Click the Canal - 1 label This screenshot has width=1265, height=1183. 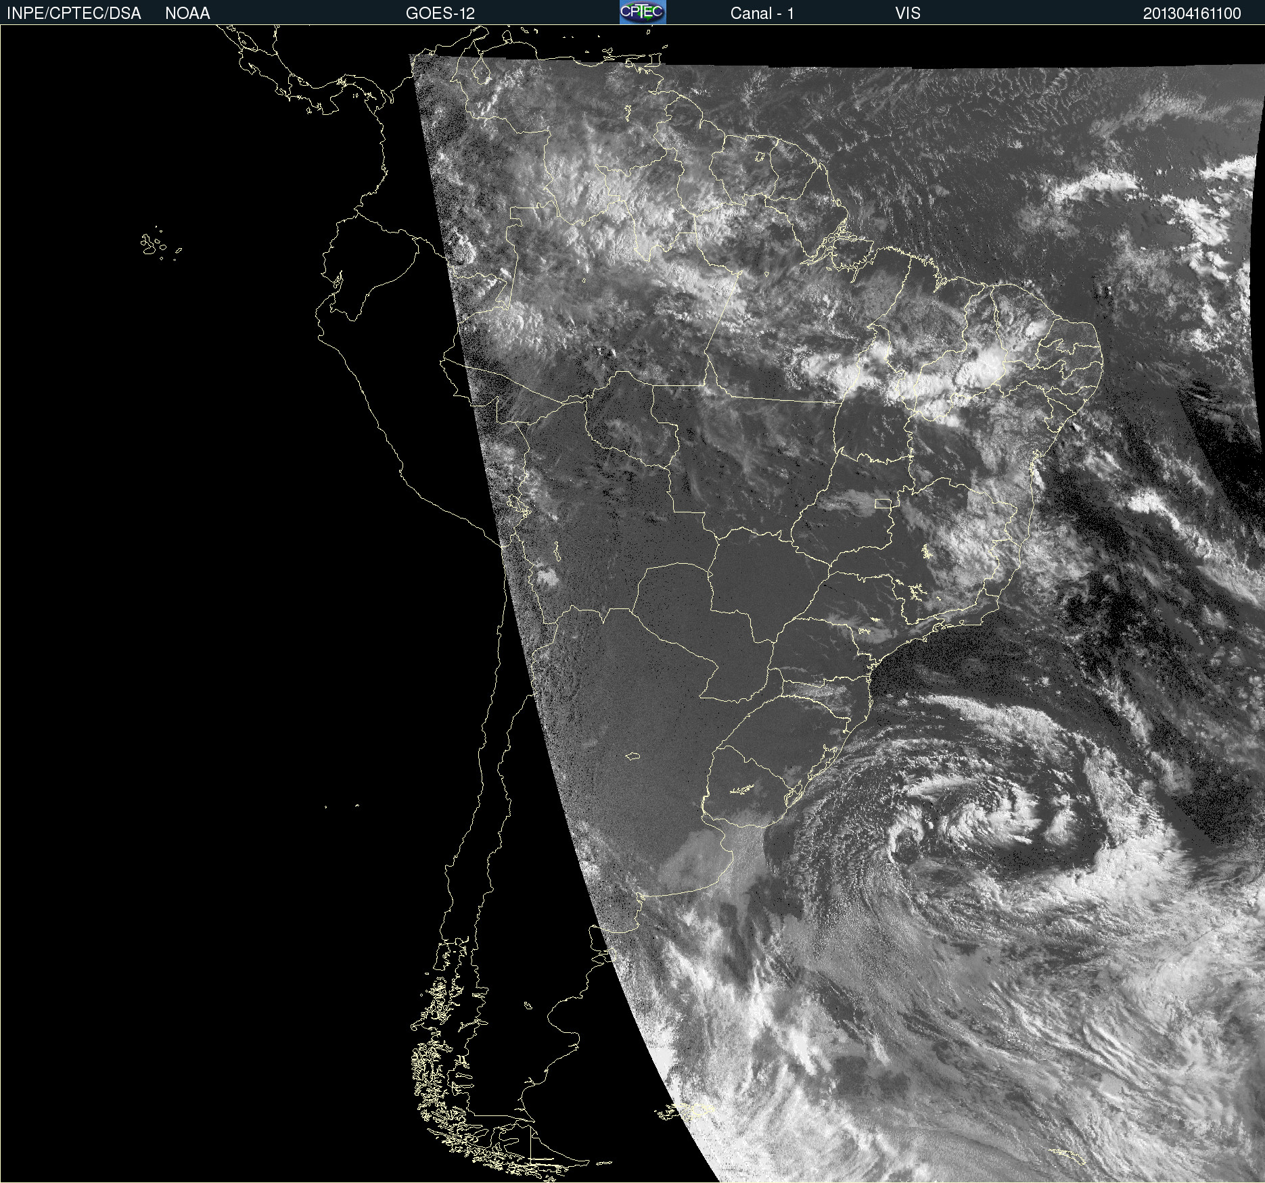[762, 14]
